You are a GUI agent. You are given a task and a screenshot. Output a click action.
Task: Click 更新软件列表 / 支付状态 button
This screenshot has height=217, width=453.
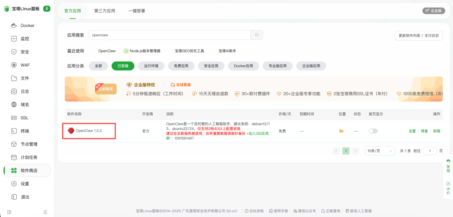coord(419,36)
